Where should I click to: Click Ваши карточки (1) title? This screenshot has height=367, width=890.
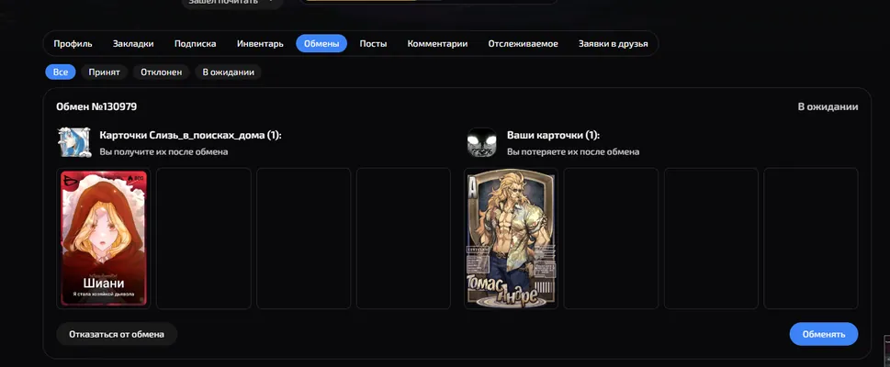553,136
